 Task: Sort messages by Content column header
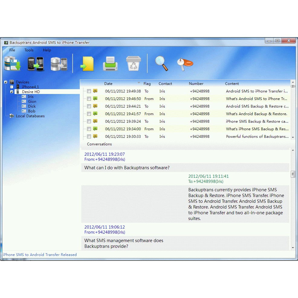point(232,84)
